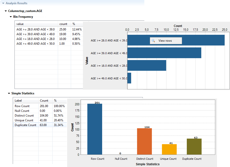Select the Duplicate Count statistics row
This screenshot has width=230, height=167.
(25, 125)
